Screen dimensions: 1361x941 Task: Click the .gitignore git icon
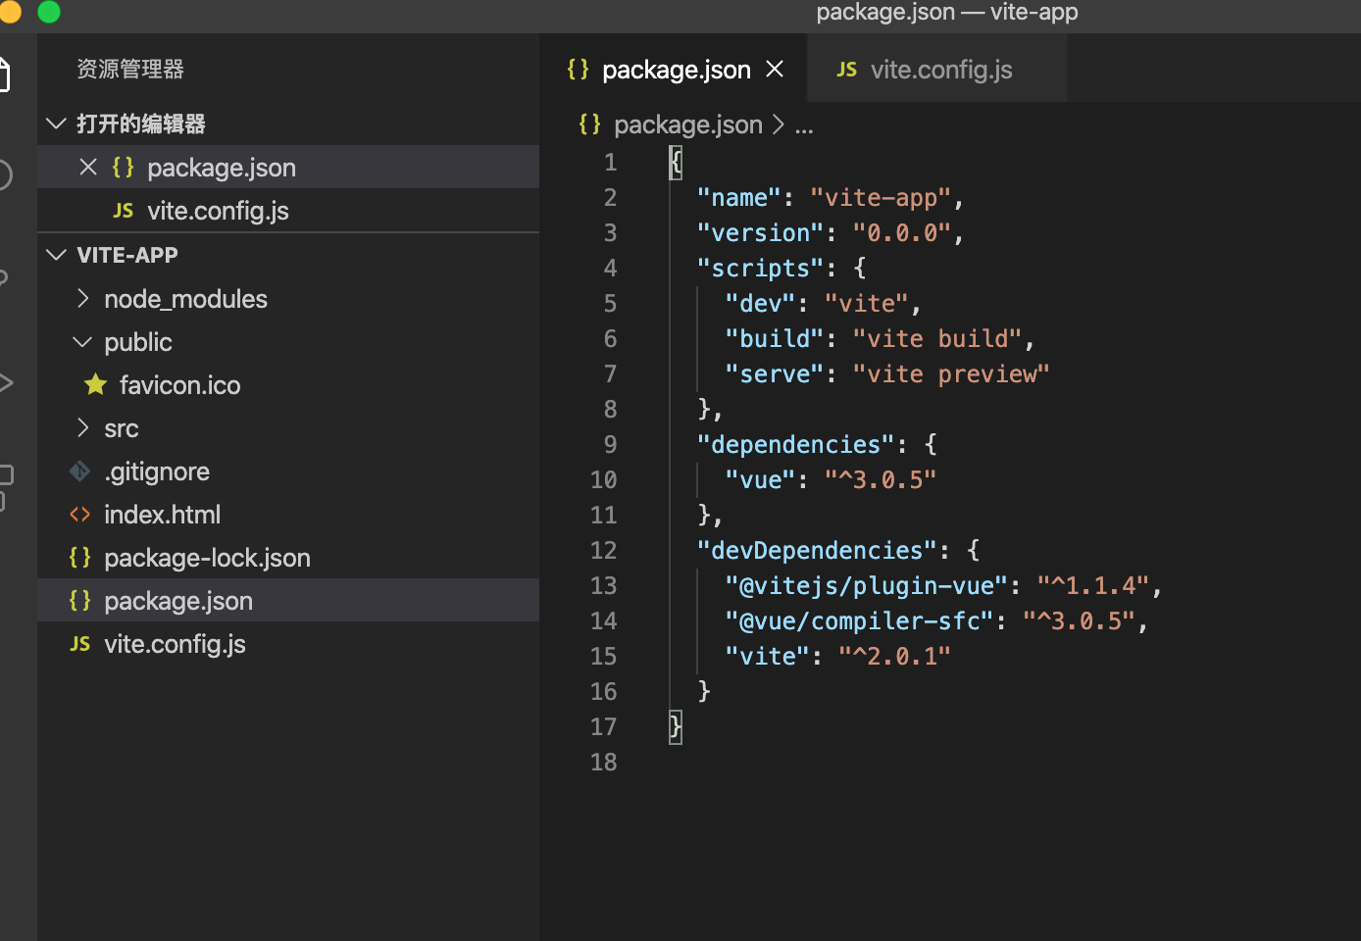pos(80,471)
